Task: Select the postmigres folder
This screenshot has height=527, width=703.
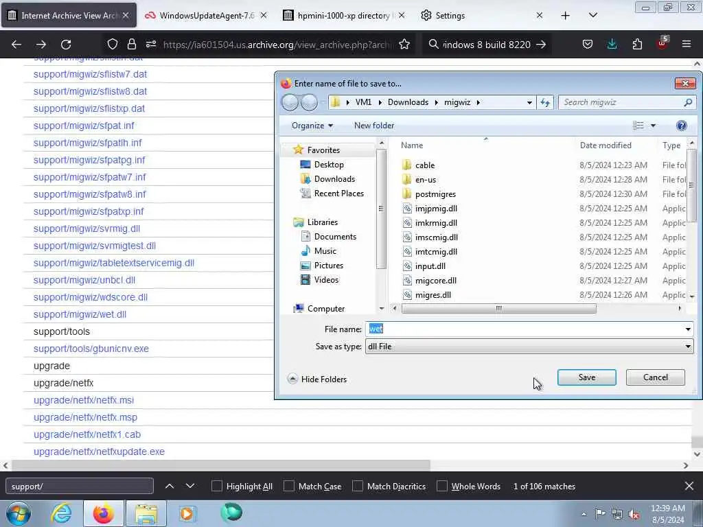Action: tap(435, 194)
